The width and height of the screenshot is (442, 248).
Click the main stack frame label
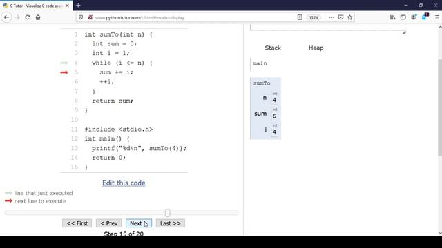260,63
